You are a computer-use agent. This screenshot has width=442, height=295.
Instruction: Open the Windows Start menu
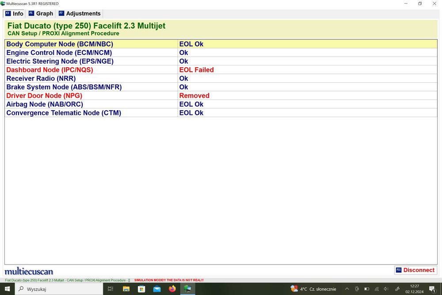coord(8,289)
